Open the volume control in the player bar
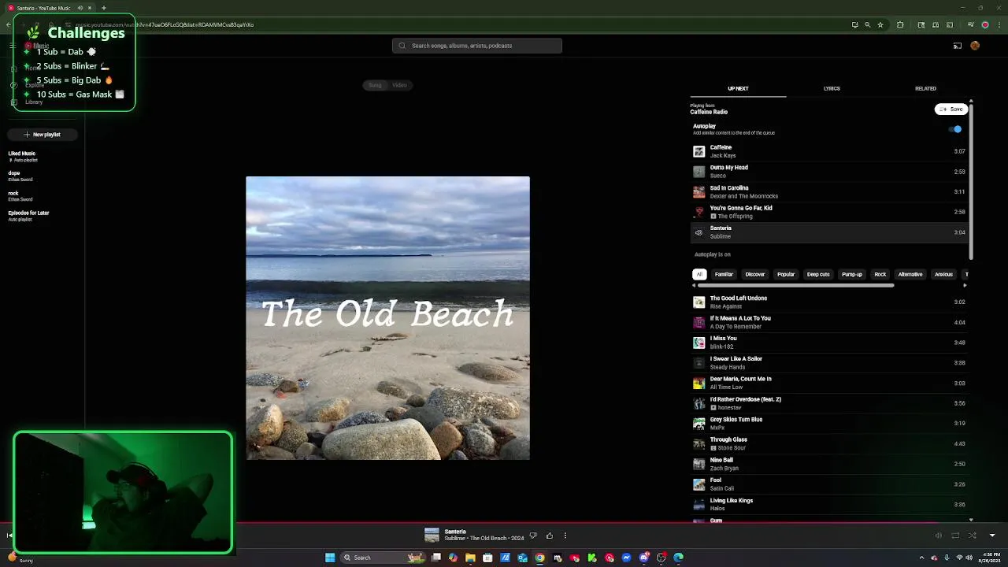Viewport: 1008px width, 567px height. tap(938, 535)
